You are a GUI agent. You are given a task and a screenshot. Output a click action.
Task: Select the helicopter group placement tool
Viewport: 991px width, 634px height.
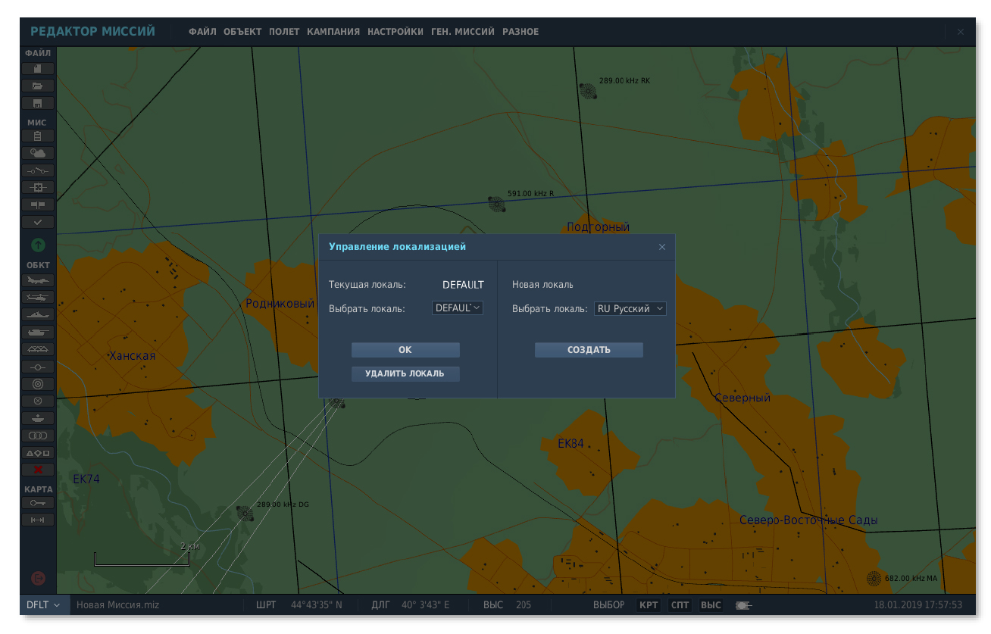tap(38, 297)
